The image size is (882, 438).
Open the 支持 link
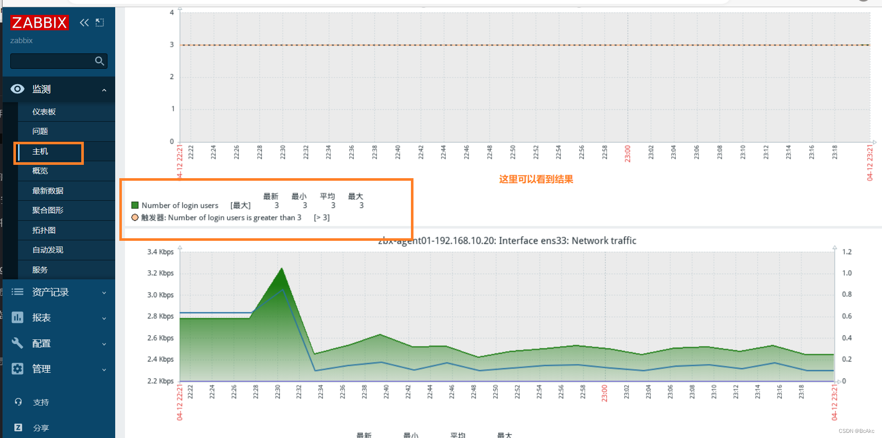(x=41, y=402)
